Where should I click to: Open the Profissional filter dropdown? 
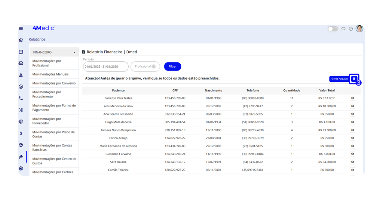[145, 67]
